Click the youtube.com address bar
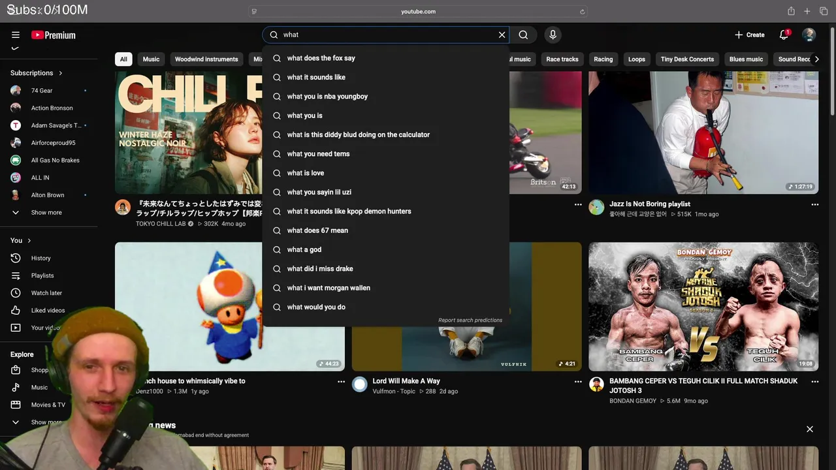This screenshot has height=470, width=836. [418, 11]
